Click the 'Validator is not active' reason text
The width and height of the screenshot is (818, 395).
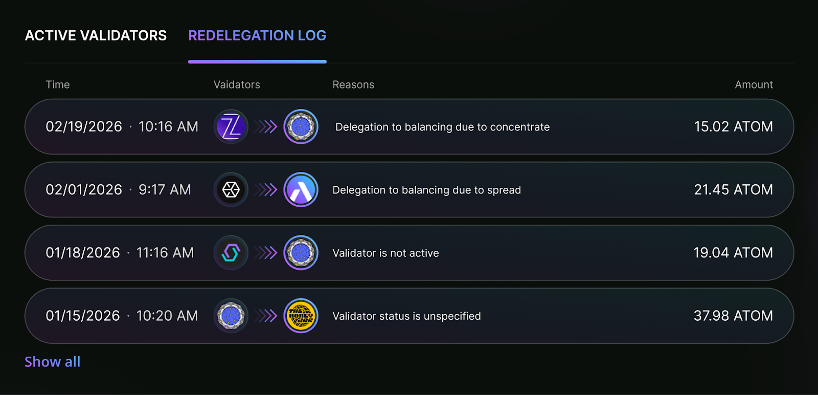[386, 252]
